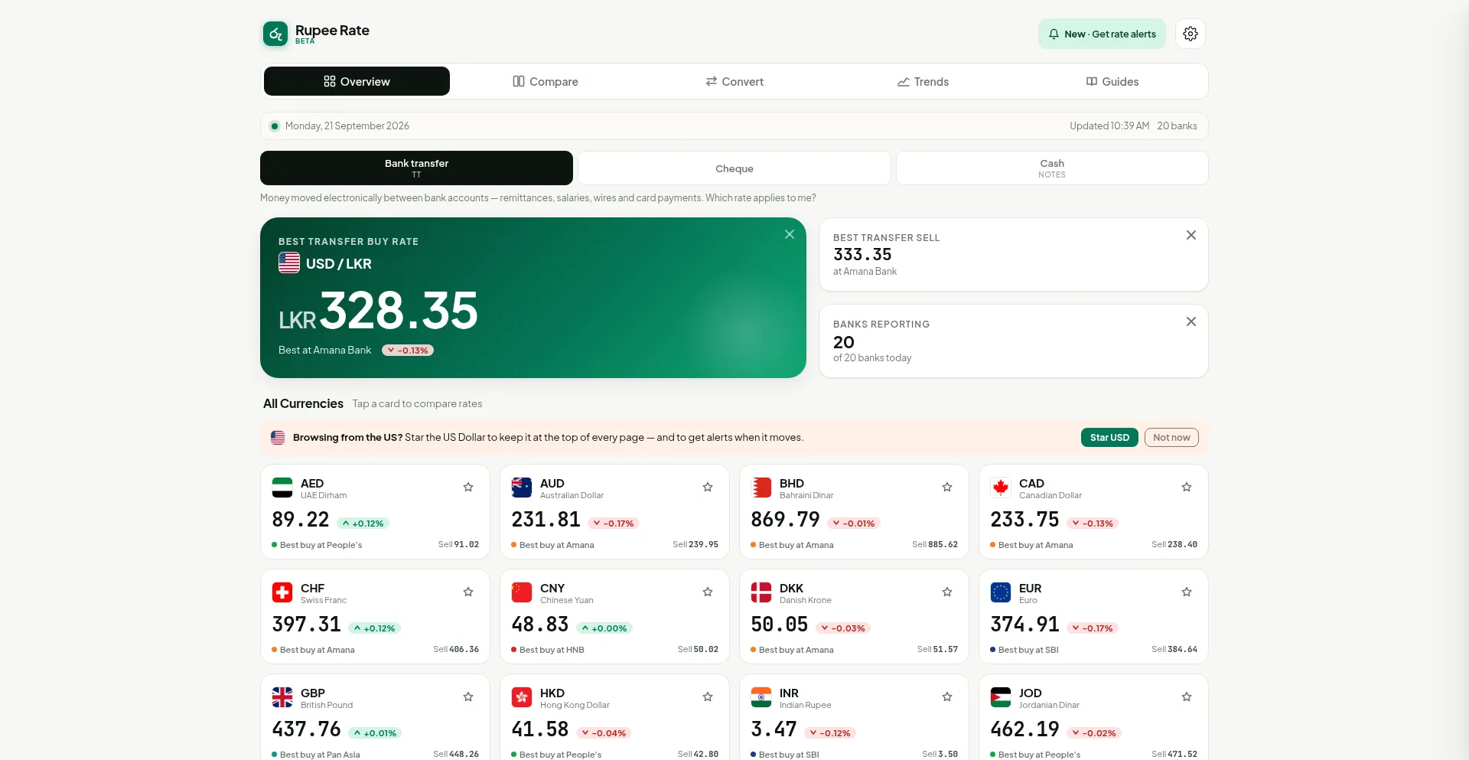Click the Jordan flag on JOD card
1469x760 pixels.
pyautogui.click(x=1001, y=697)
